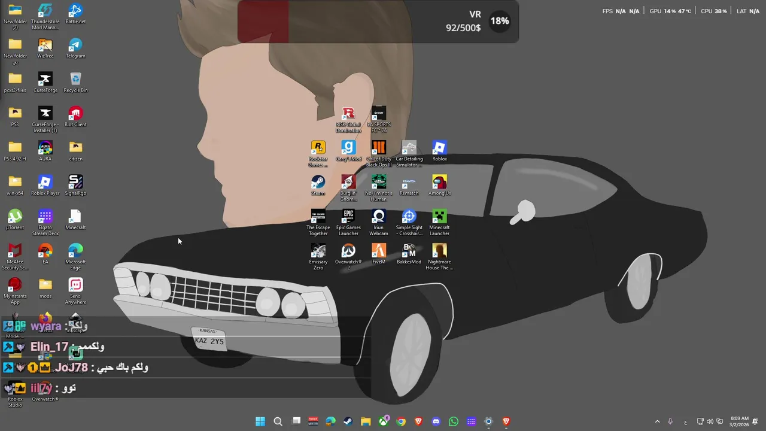The height and width of the screenshot is (431, 766).
Task: Open the Steam desktop shortcut
Action: click(318, 185)
